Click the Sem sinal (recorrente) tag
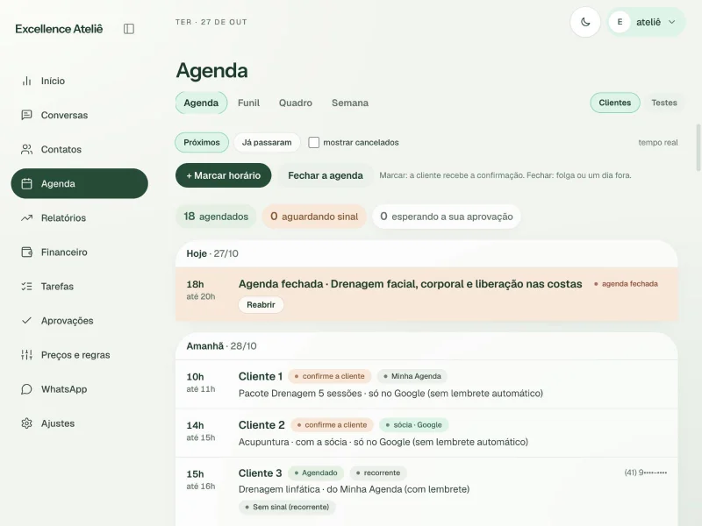Viewport: 702px width, 526px height. pyautogui.click(x=287, y=507)
